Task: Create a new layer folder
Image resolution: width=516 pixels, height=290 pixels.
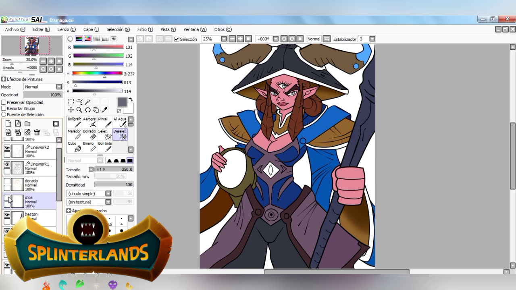Action: click(27, 124)
